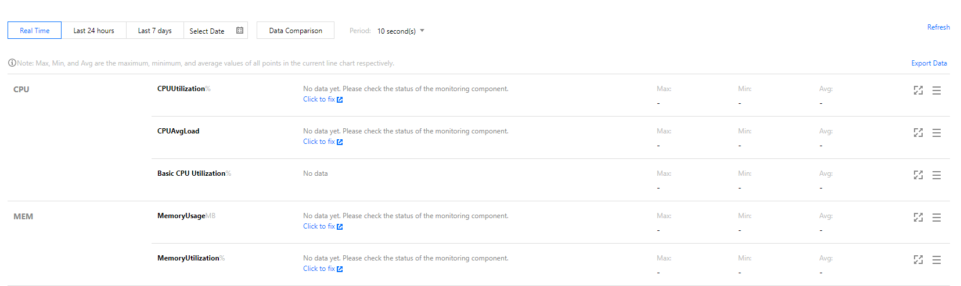Expand the CPUUtilization chart to fullscreen
Image resolution: width=961 pixels, height=286 pixels.
pos(918,90)
